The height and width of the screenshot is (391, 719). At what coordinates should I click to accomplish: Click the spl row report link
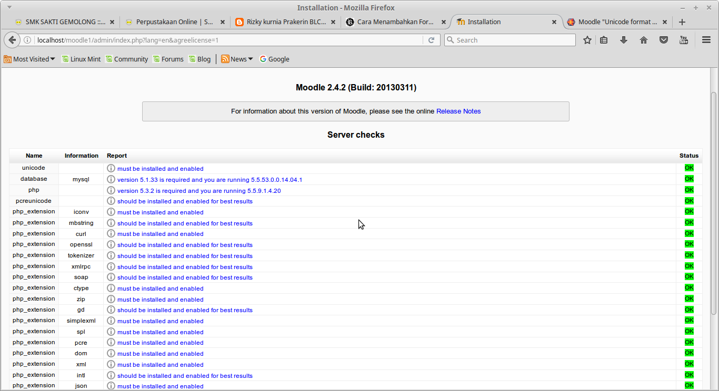coord(160,332)
